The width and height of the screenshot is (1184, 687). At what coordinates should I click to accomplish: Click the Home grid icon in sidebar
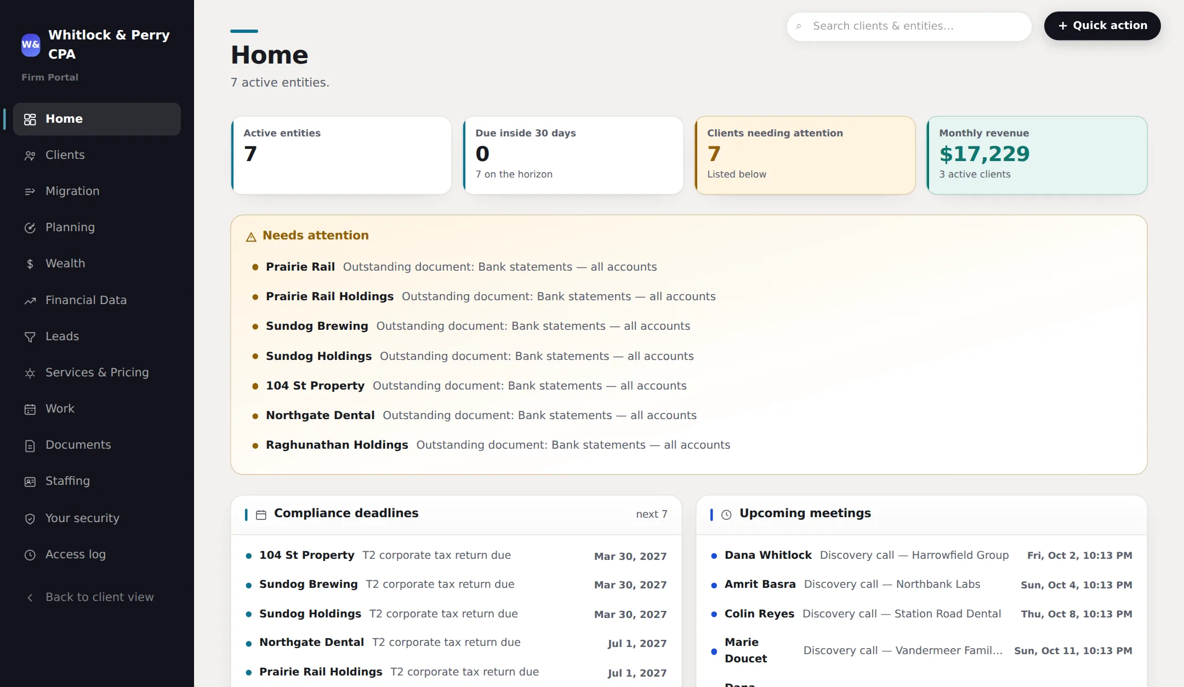[30, 119]
